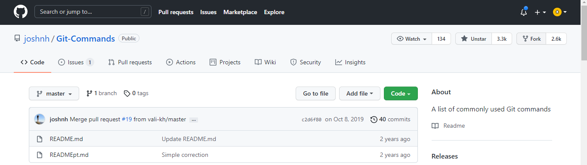
Task: Click the Fork button
Action: (x=531, y=39)
